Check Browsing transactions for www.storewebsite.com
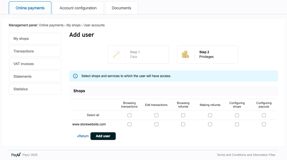The width and height of the screenshot is (287, 160). [129, 124]
